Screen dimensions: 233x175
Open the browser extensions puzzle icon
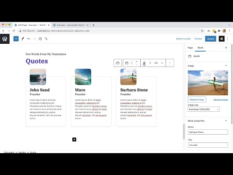coord(219,31)
